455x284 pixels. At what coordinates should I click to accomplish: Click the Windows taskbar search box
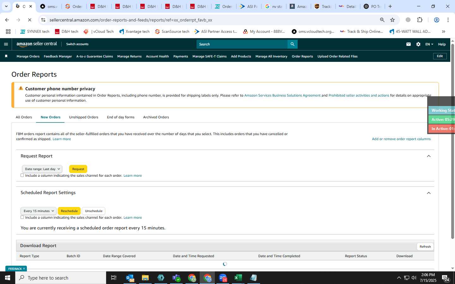tap(61, 278)
